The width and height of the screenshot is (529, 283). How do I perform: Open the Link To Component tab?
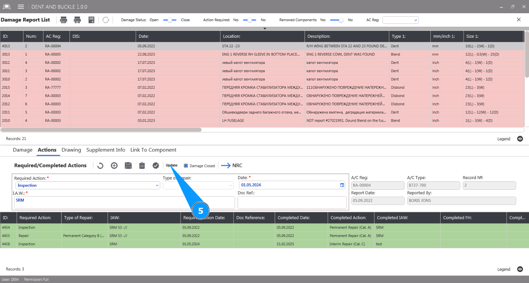coord(153,150)
